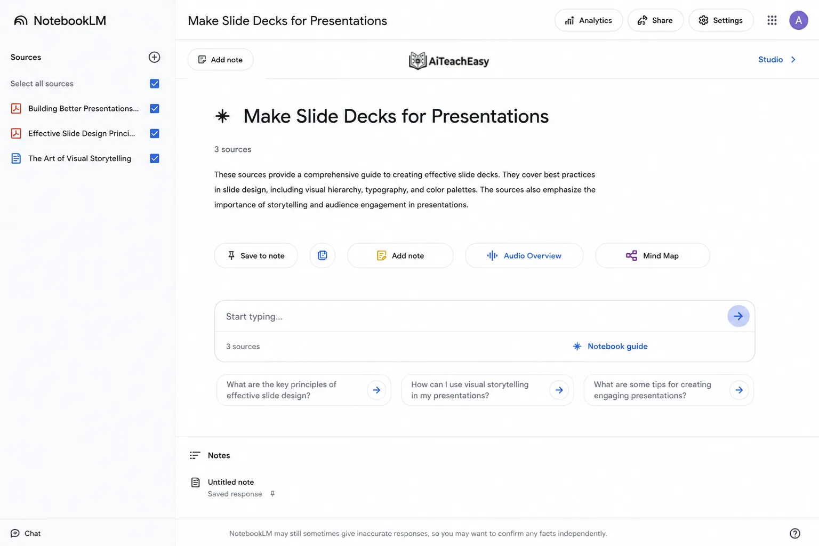The width and height of the screenshot is (819, 546).
Task: Open Analytics
Action: click(x=589, y=20)
